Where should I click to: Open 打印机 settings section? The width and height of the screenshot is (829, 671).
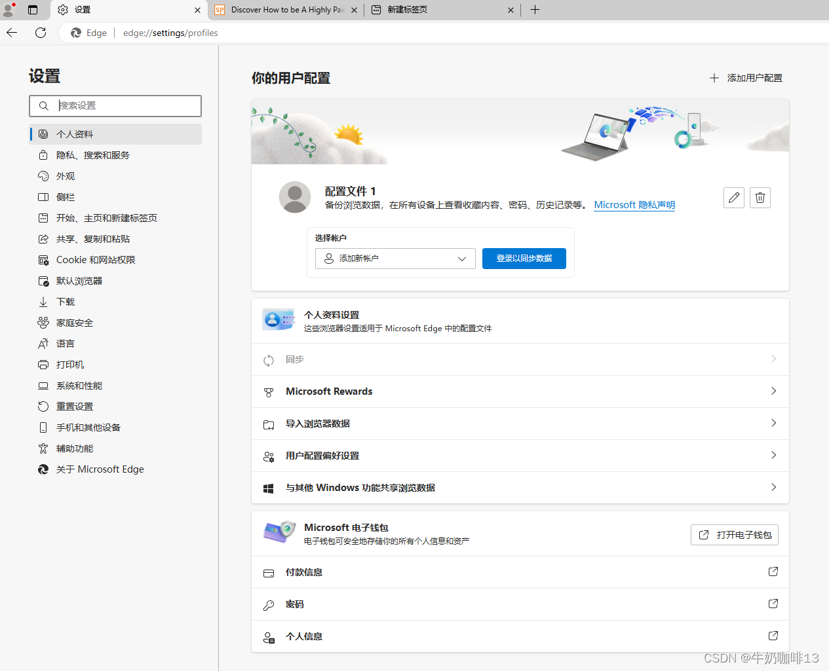click(115, 365)
